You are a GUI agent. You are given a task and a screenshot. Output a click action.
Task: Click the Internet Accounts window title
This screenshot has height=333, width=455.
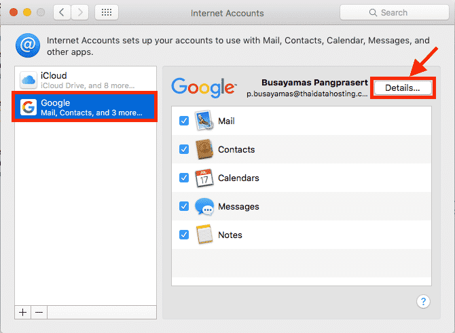point(227,13)
